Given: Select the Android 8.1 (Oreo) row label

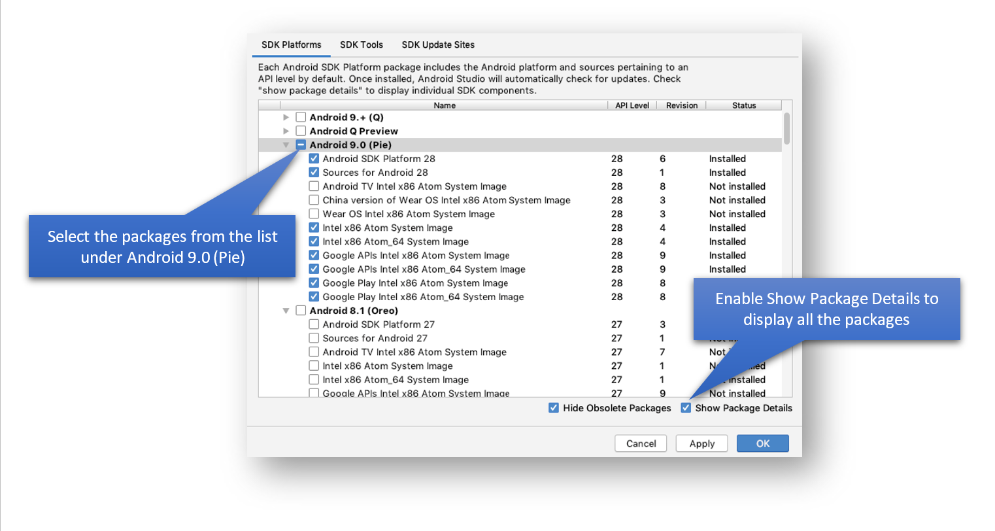Looking at the screenshot, I should pos(354,311).
